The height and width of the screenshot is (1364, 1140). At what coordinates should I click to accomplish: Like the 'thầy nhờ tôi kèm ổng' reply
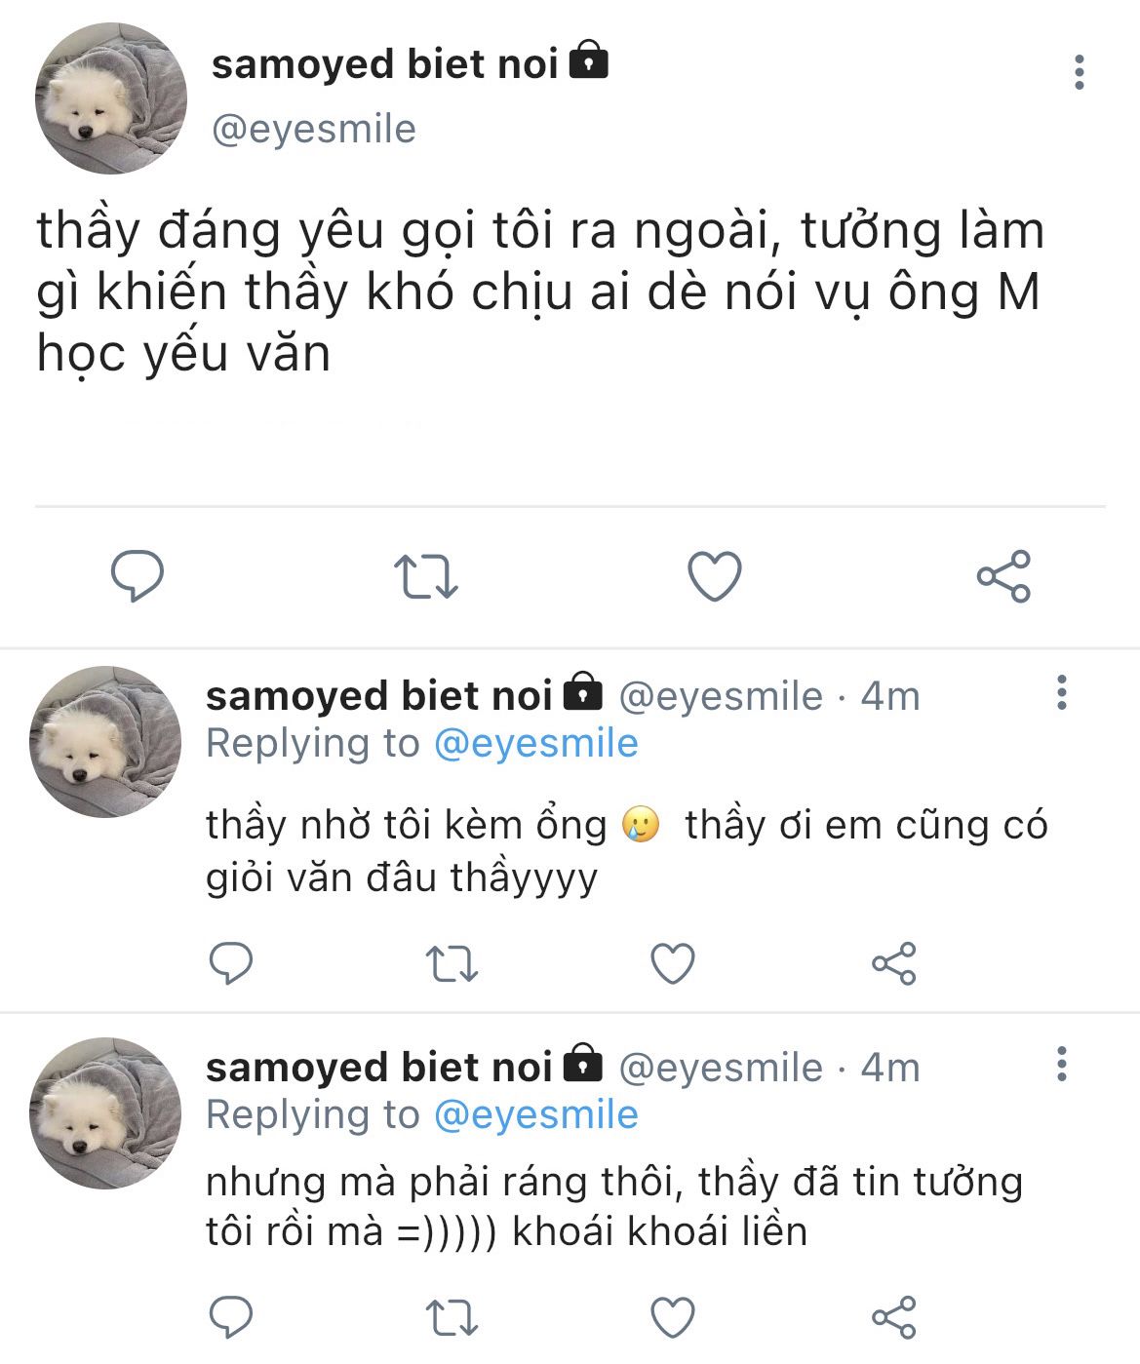673,963
